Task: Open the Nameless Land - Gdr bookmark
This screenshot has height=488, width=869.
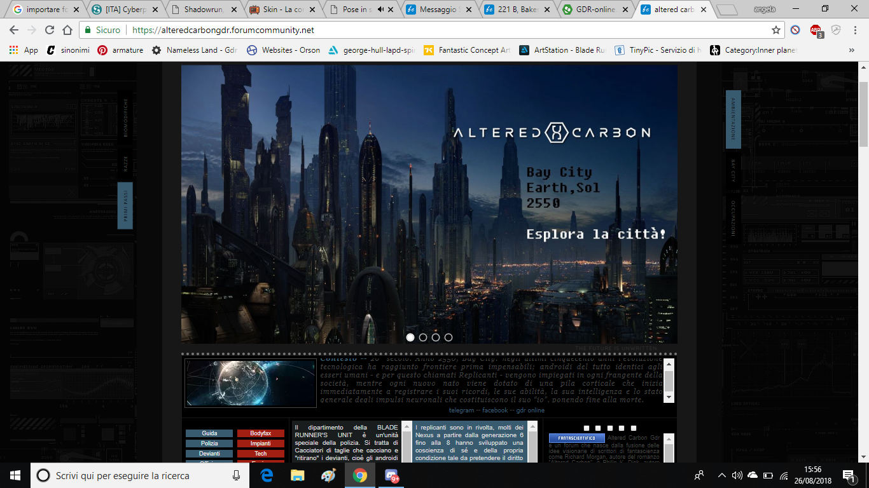Action: [x=194, y=50]
